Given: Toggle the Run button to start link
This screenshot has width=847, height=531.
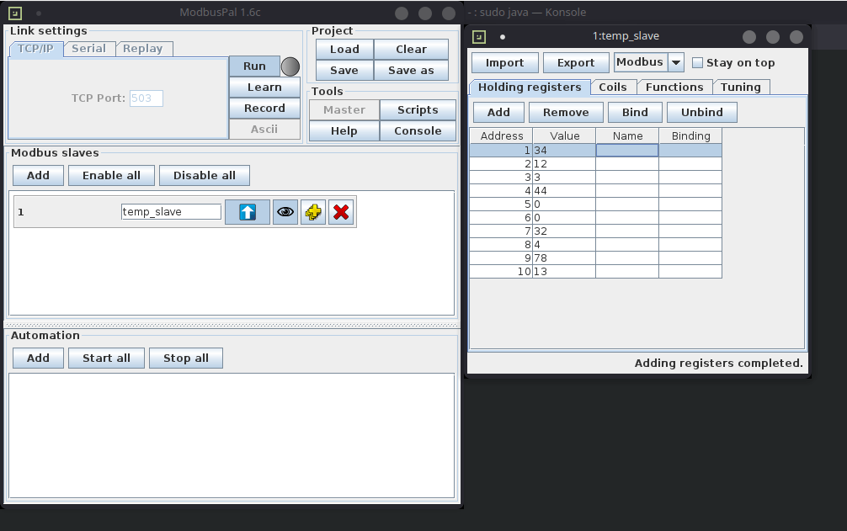Looking at the screenshot, I should pyautogui.click(x=253, y=66).
